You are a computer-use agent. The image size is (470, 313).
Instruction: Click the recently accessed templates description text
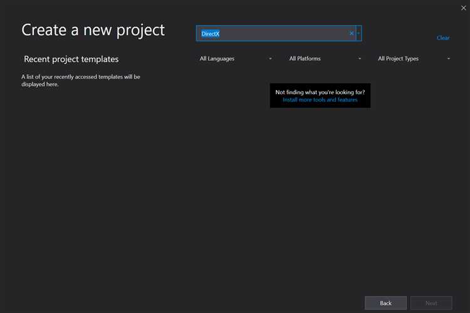click(x=81, y=80)
